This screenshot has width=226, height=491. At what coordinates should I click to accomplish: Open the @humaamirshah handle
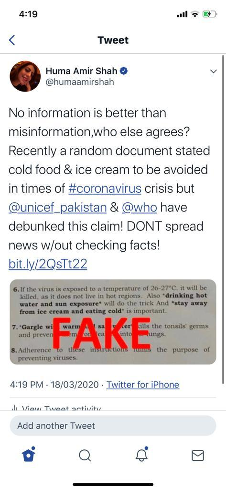coord(80,82)
